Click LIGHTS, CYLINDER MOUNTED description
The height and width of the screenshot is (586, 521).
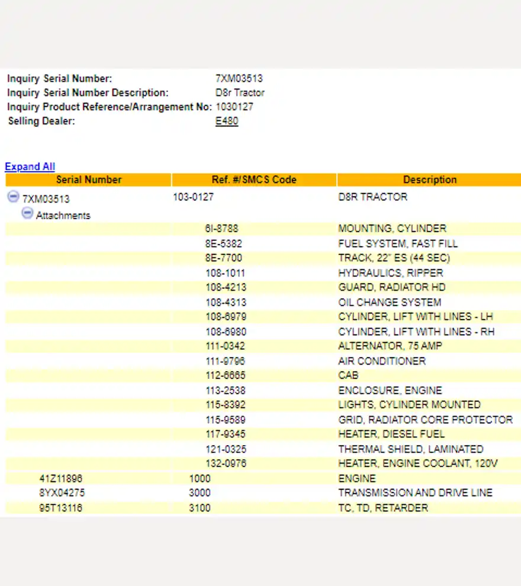409,405
